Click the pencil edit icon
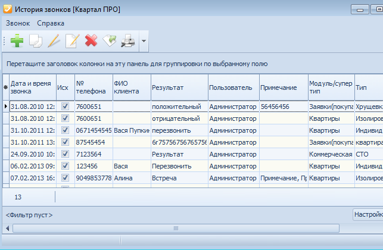The image size is (383, 250). [54, 41]
